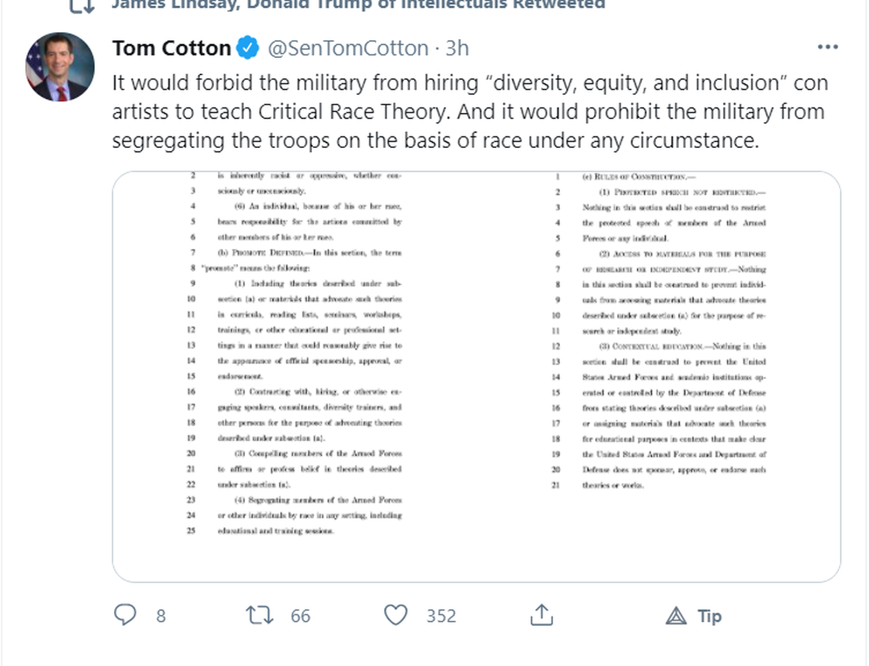869x666 pixels.
Task: Open the three-dot more options menu
Action: pyautogui.click(x=827, y=47)
